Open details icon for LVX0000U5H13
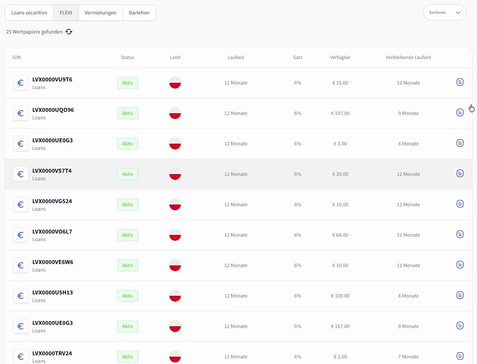The height and width of the screenshot is (364, 477). [x=460, y=295]
